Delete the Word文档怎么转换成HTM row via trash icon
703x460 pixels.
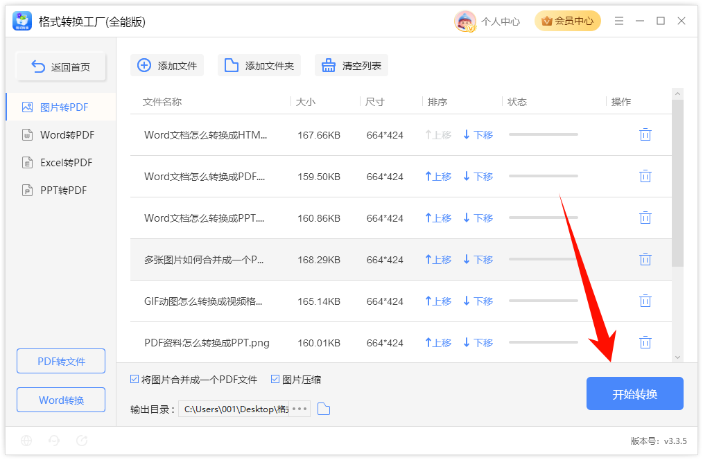(x=645, y=134)
